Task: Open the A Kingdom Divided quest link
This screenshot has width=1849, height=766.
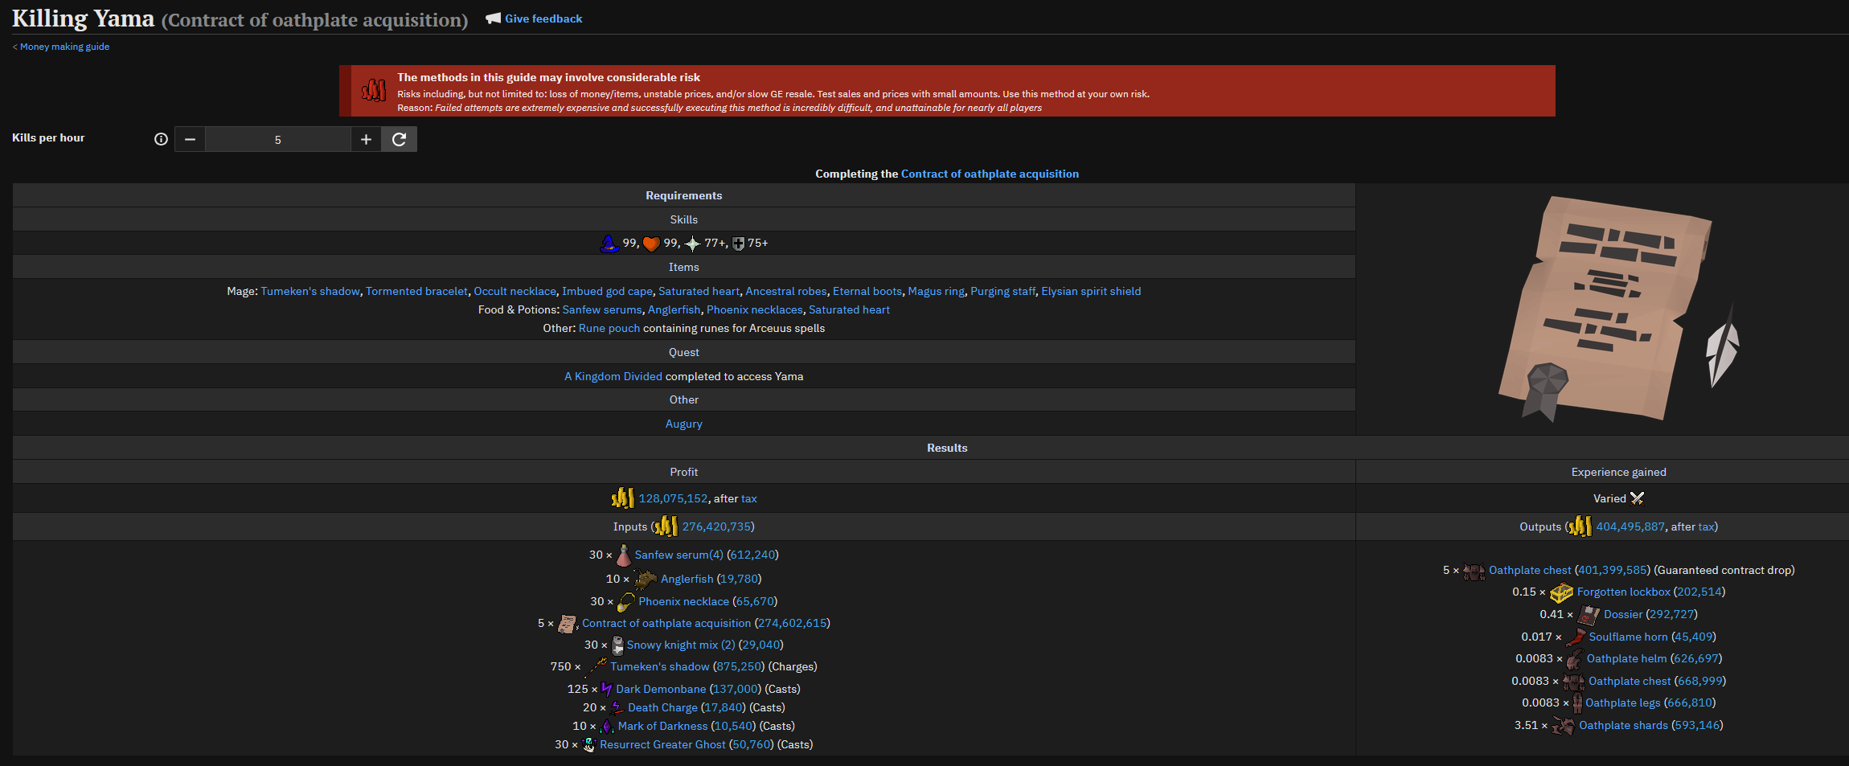Action: (x=613, y=376)
